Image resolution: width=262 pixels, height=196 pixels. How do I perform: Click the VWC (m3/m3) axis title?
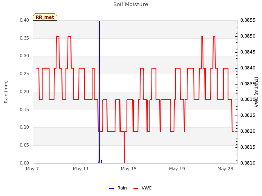(256, 92)
